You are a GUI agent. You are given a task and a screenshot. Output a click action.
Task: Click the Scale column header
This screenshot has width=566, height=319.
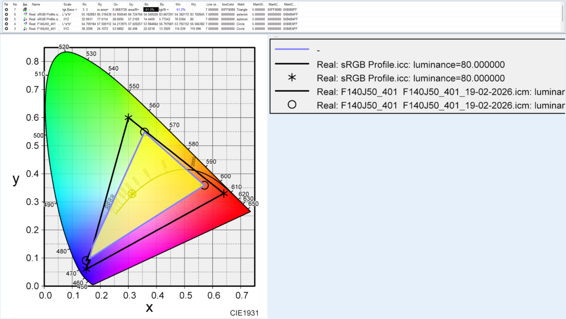tap(67, 4)
